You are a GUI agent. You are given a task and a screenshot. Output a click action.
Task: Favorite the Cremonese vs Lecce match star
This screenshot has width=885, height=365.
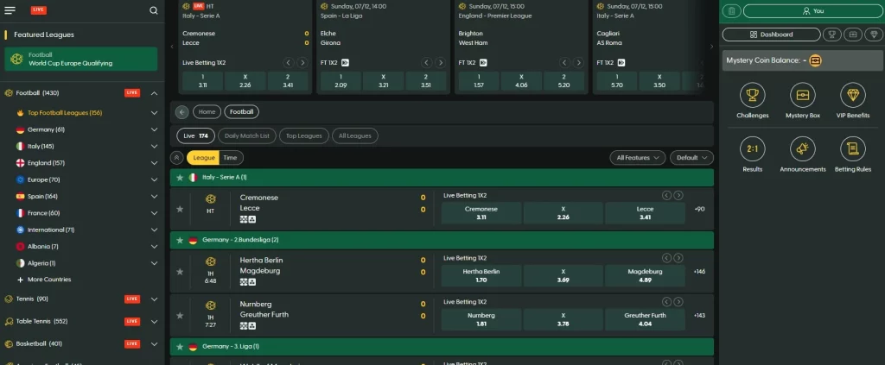[180, 209]
